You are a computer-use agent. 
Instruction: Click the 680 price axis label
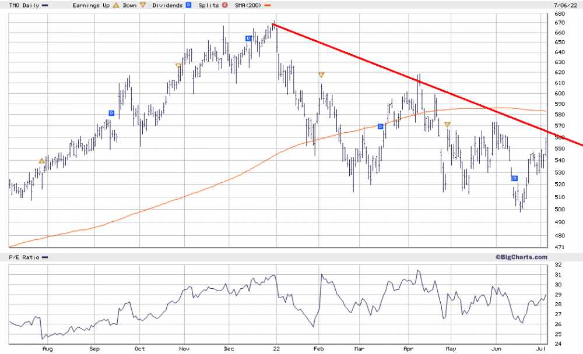click(x=559, y=14)
